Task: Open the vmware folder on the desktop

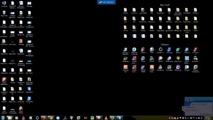Action: point(13,80)
